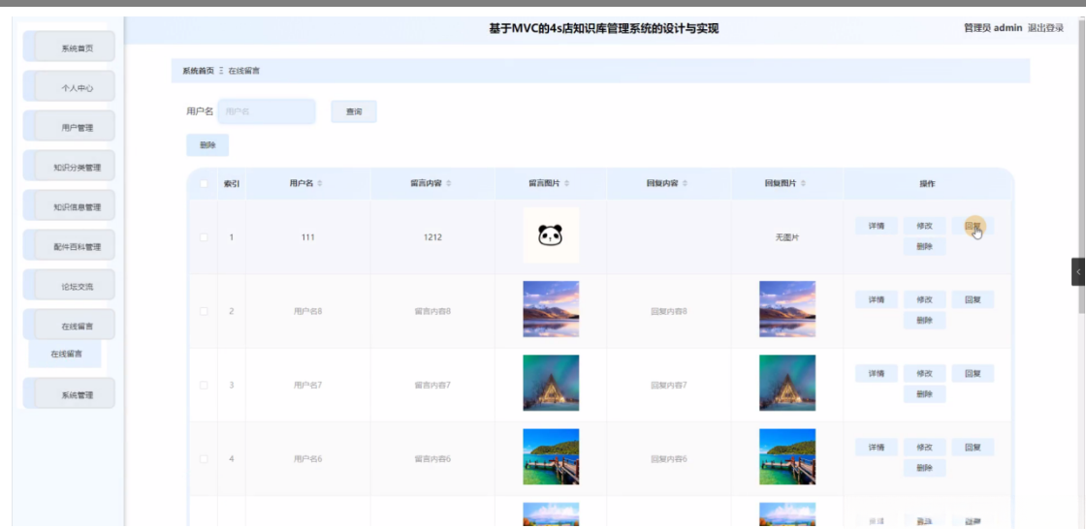Toggle the select-all checkbox in table header

204,183
